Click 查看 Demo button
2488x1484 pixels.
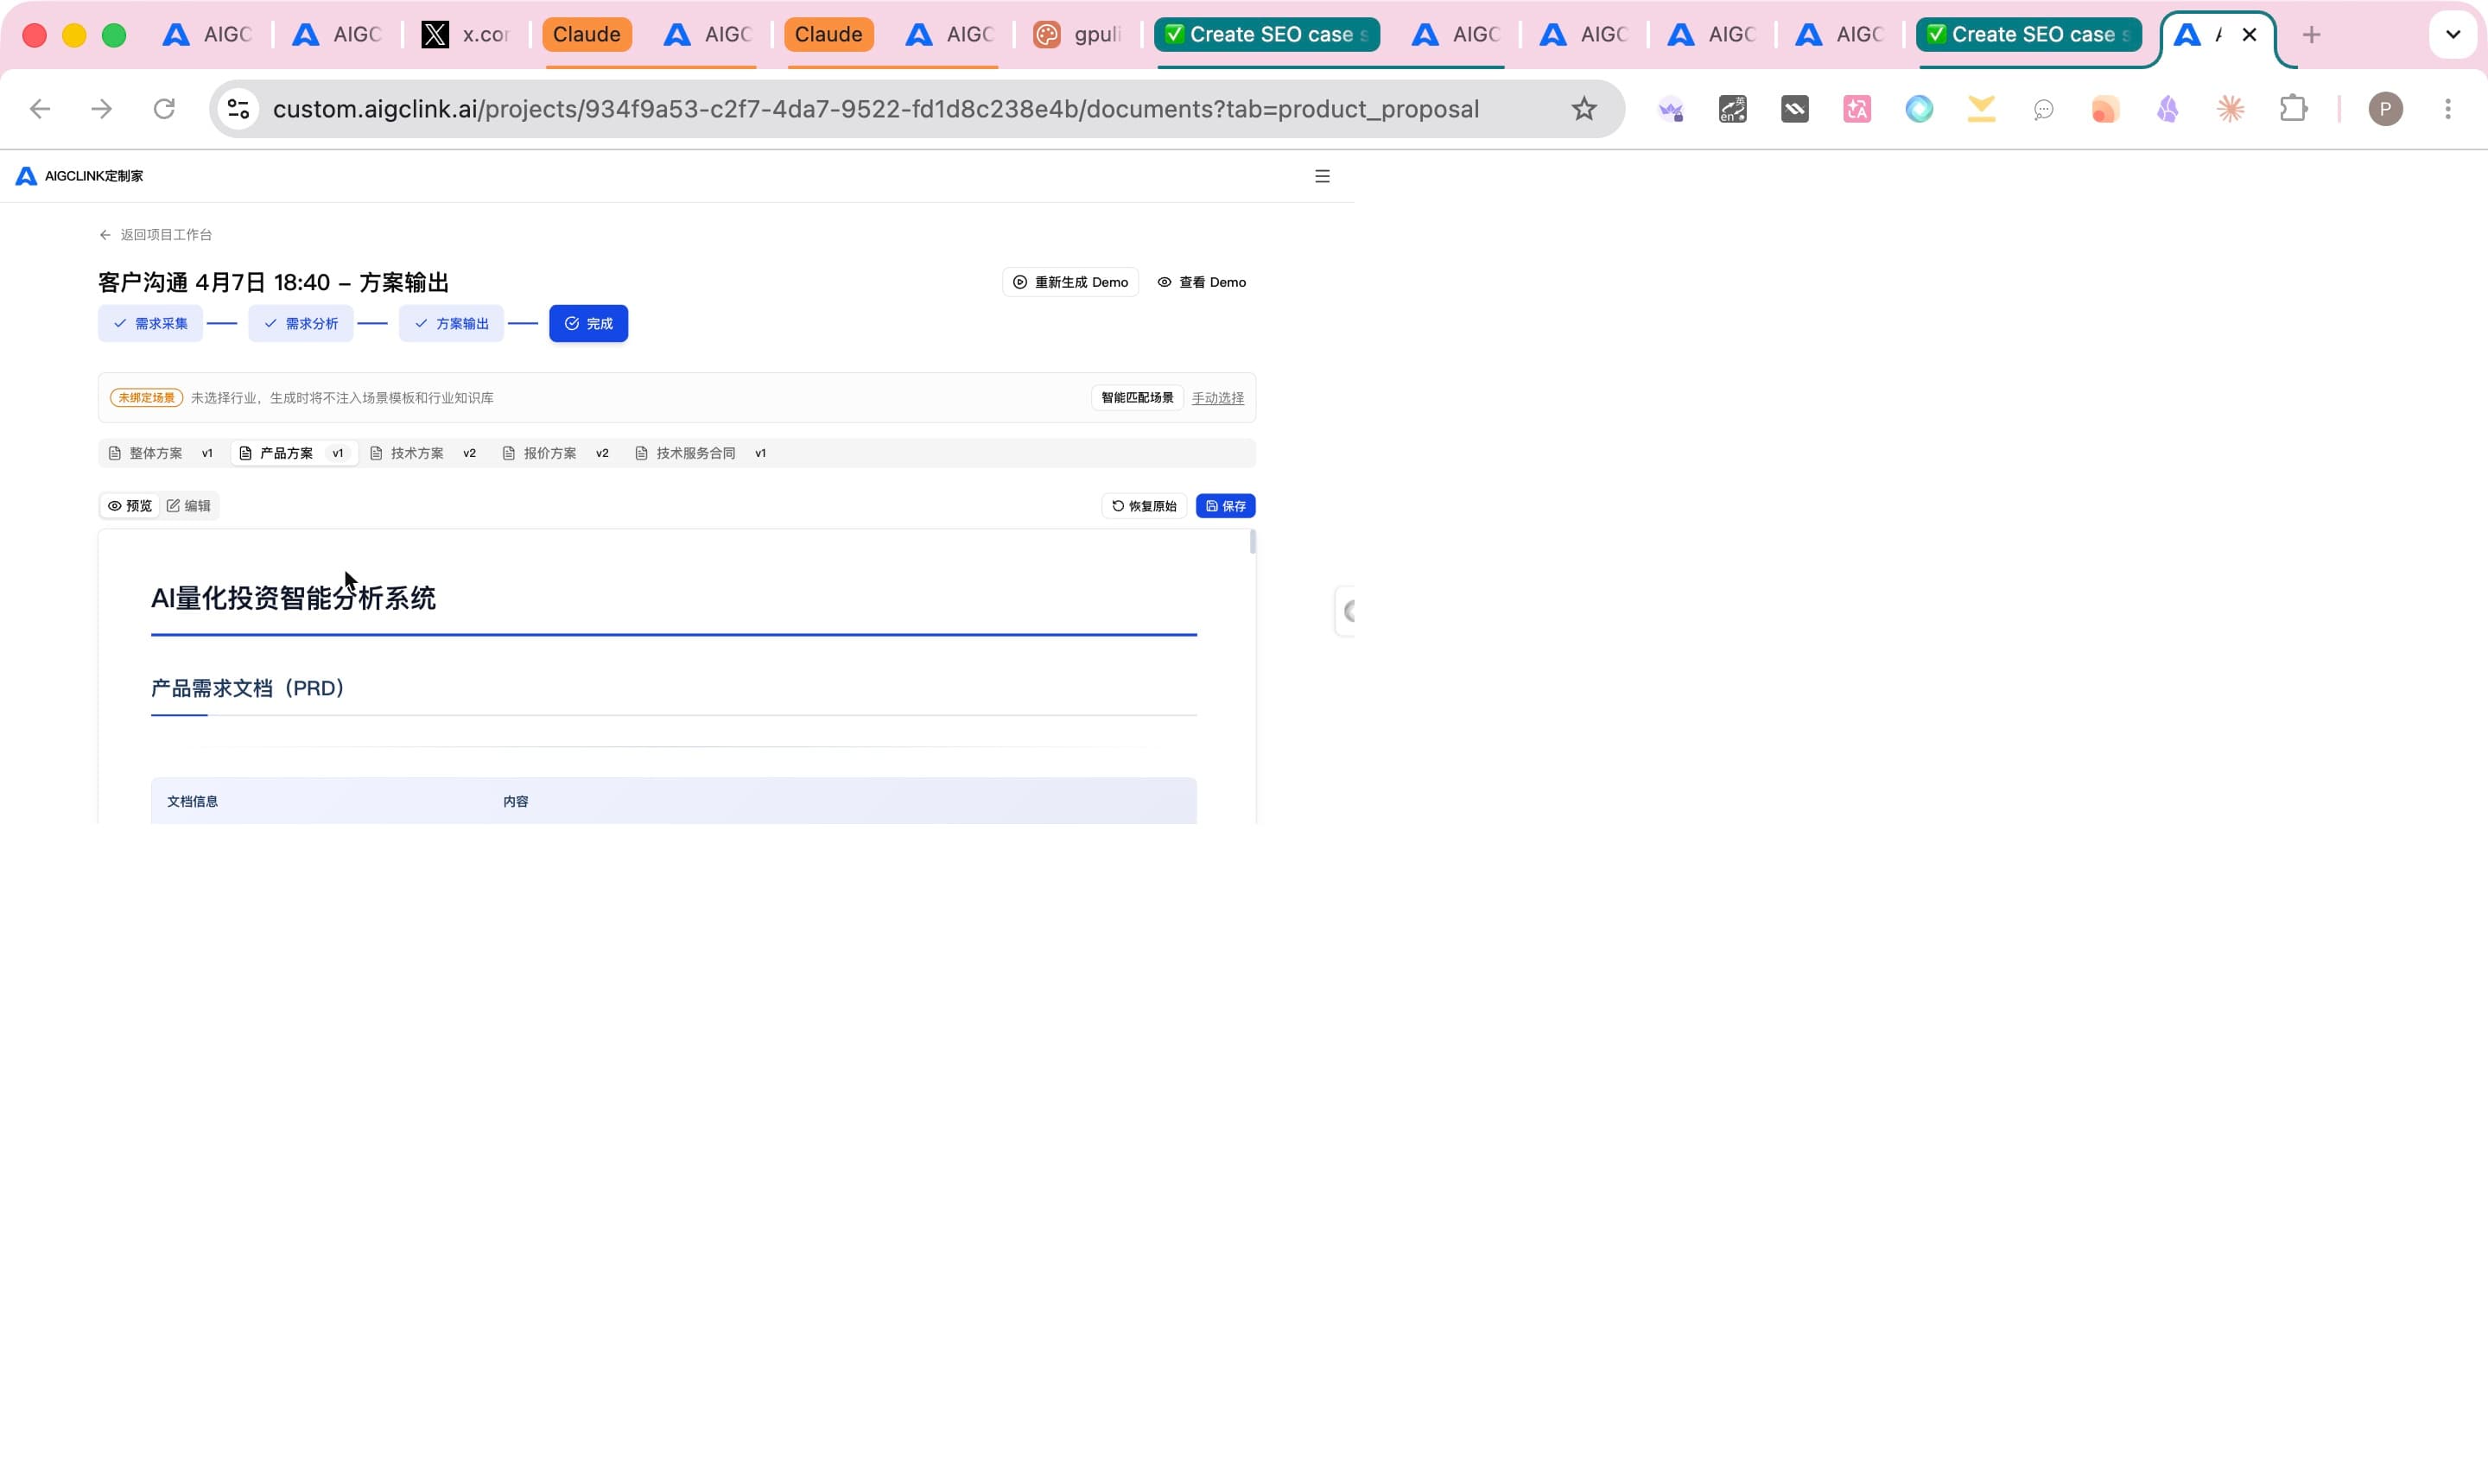coord(1202,282)
